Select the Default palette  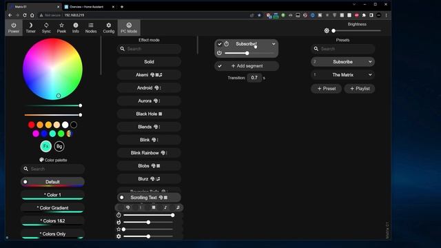[x=52, y=182]
